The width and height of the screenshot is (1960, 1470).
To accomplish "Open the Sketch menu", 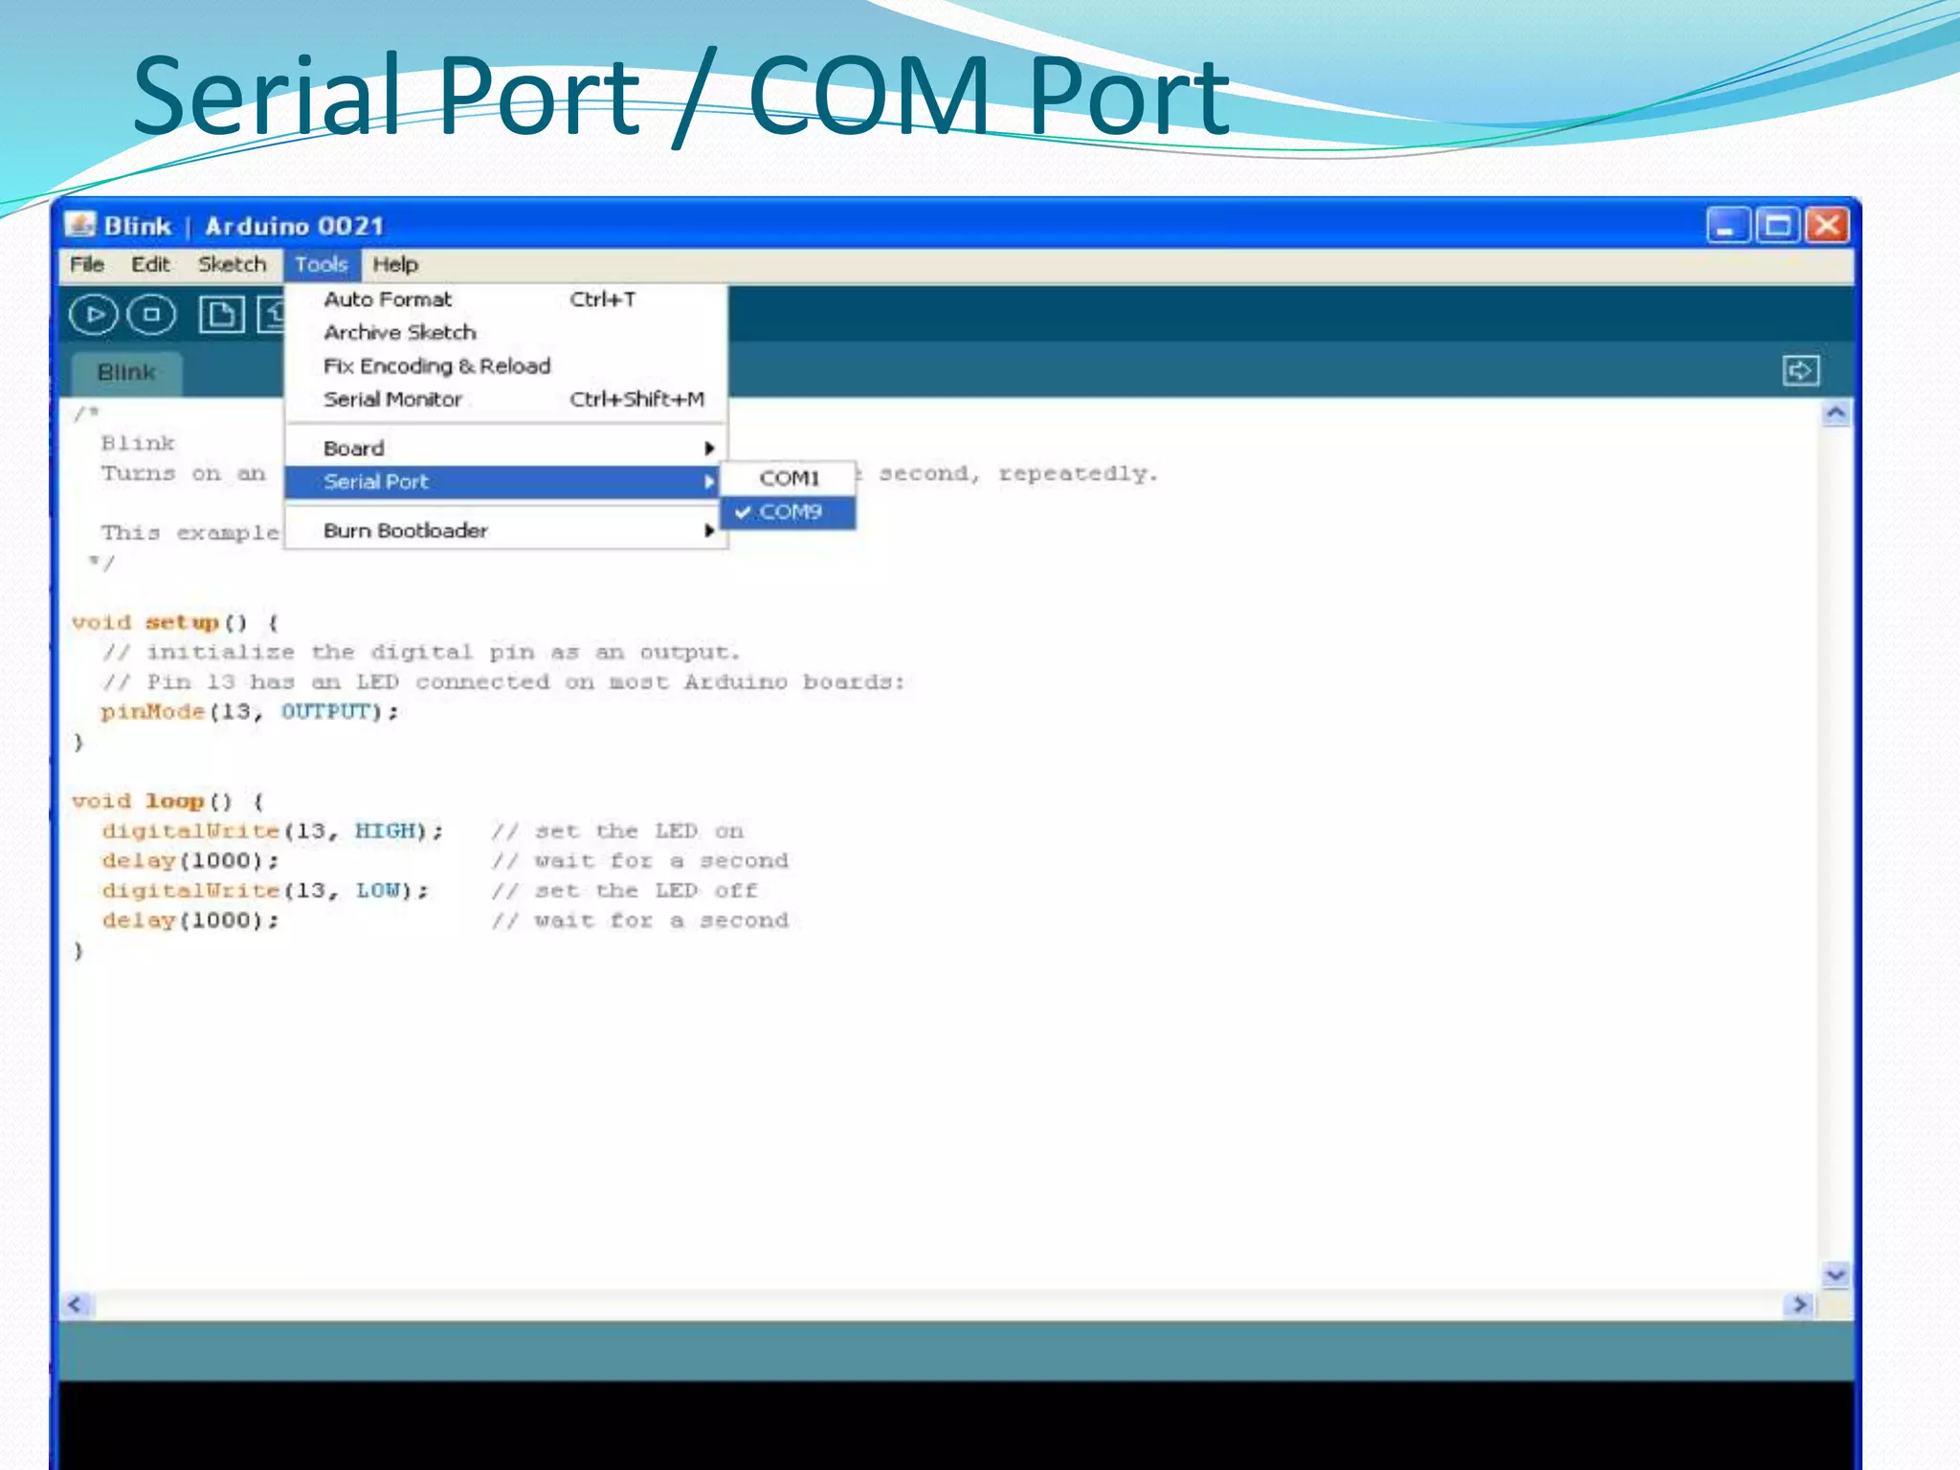I will [x=232, y=264].
